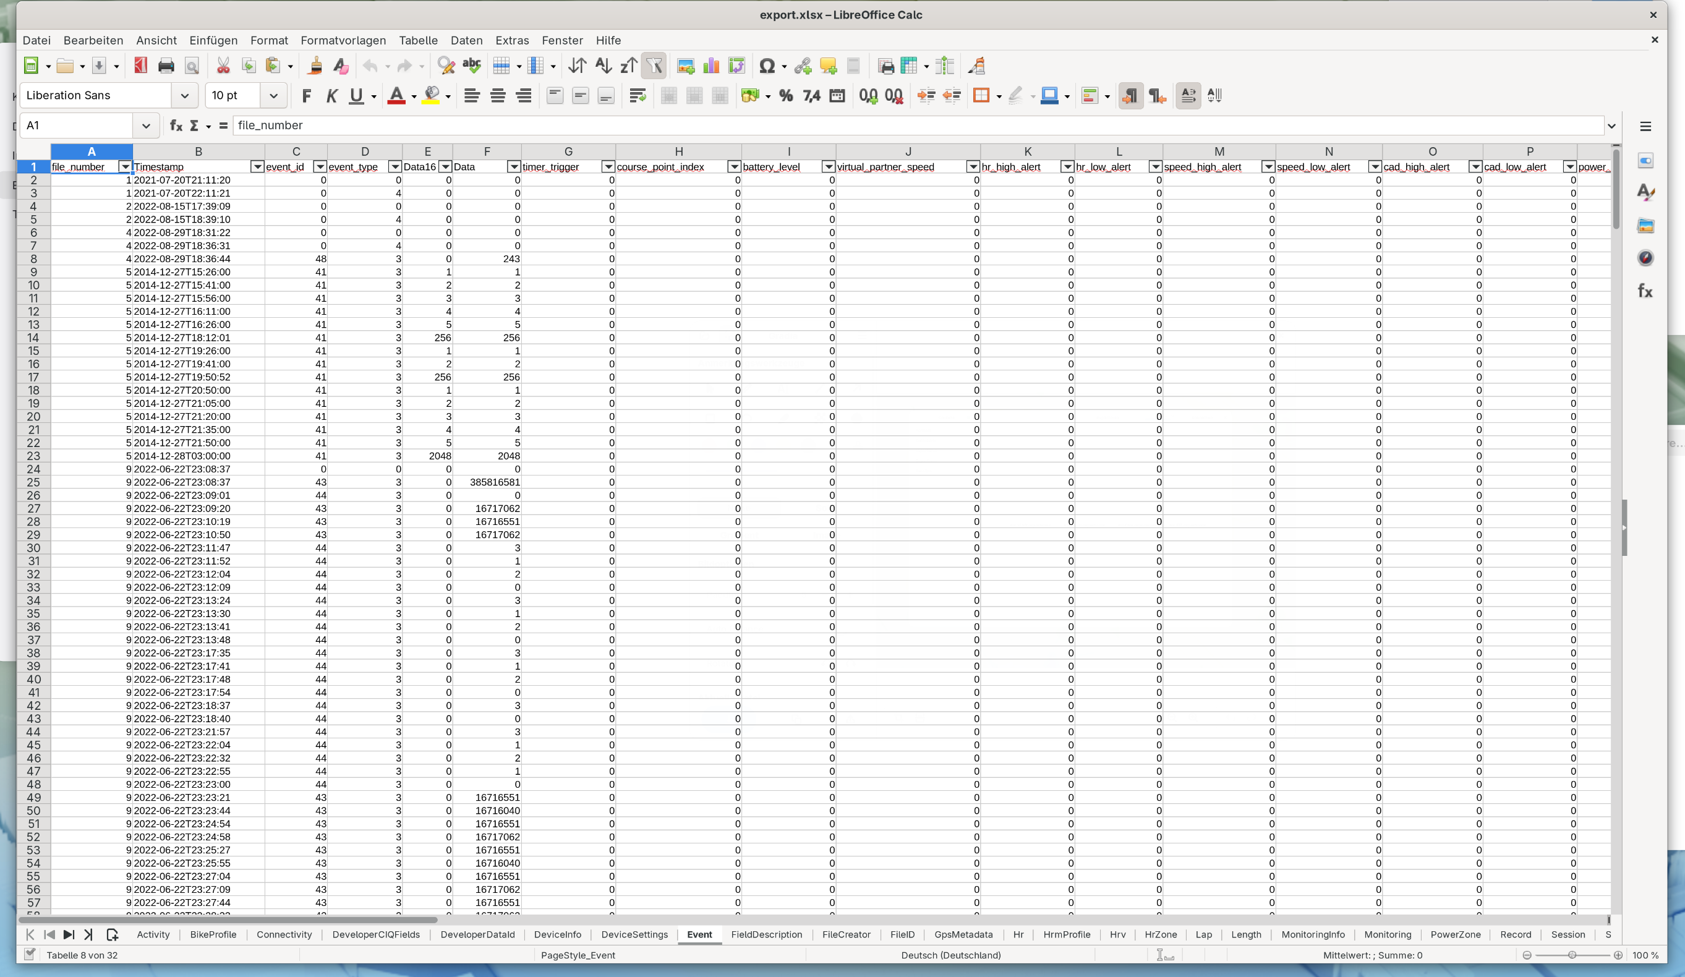Click the Clone Formatting paintbrush icon

click(315, 66)
